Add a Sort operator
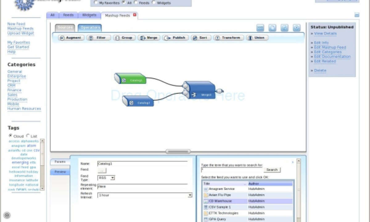370x222 pixels. point(201,38)
